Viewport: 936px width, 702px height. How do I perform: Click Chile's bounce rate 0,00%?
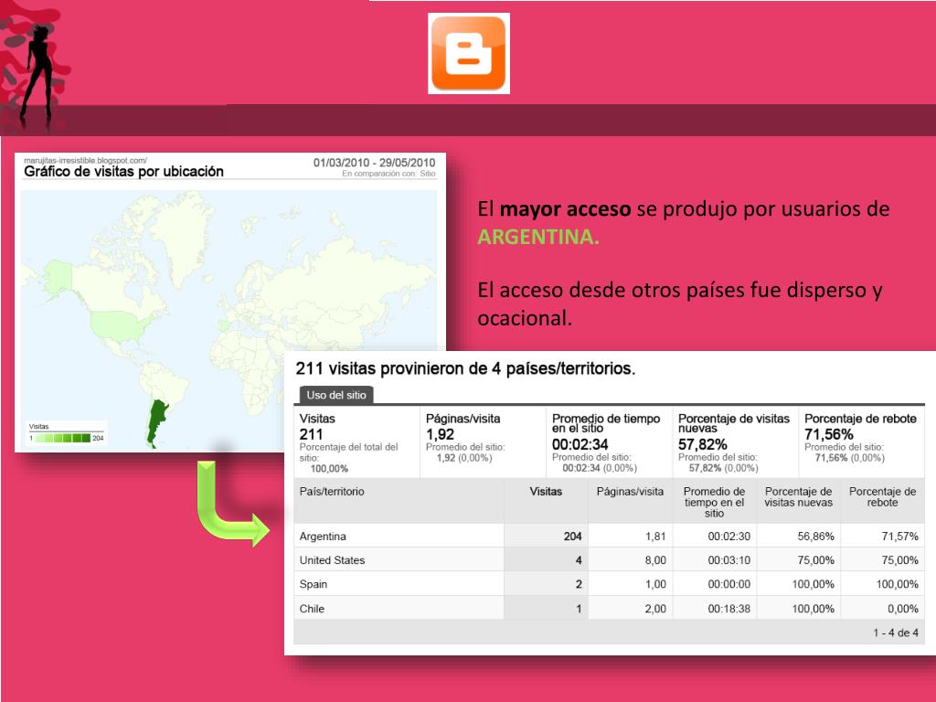click(902, 609)
